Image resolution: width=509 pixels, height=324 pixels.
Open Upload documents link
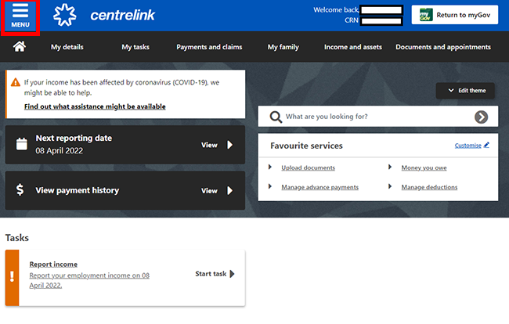[308, 167]
